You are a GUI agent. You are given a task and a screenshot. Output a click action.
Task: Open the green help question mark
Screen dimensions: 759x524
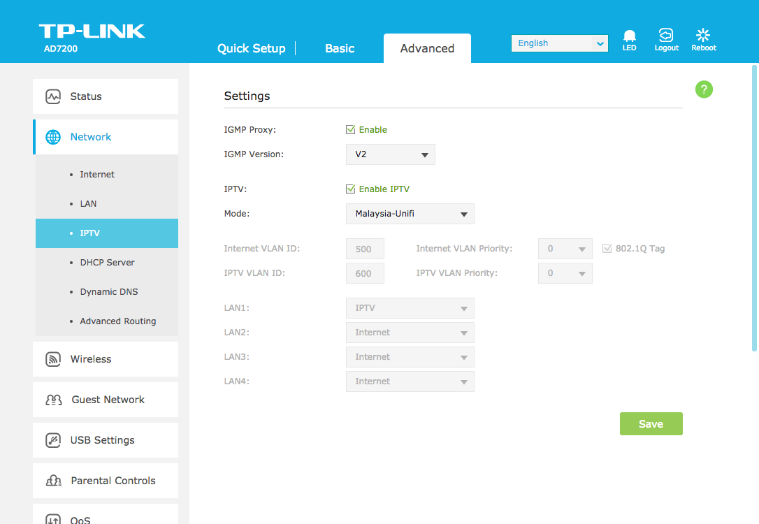704,89
